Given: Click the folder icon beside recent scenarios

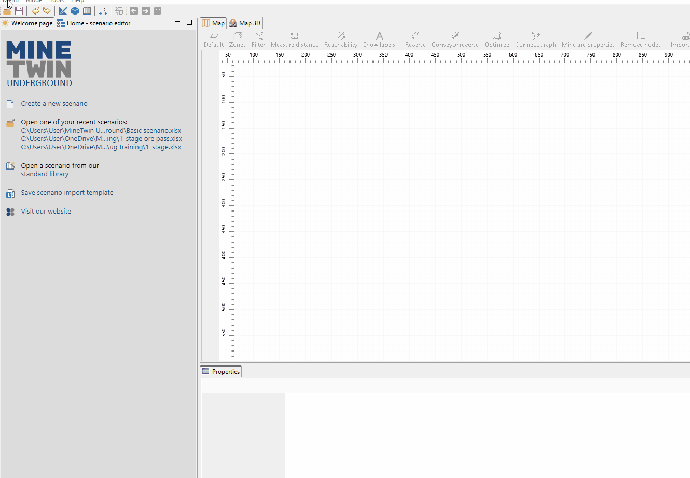Looking at the screenshot, I should [10, 123].
